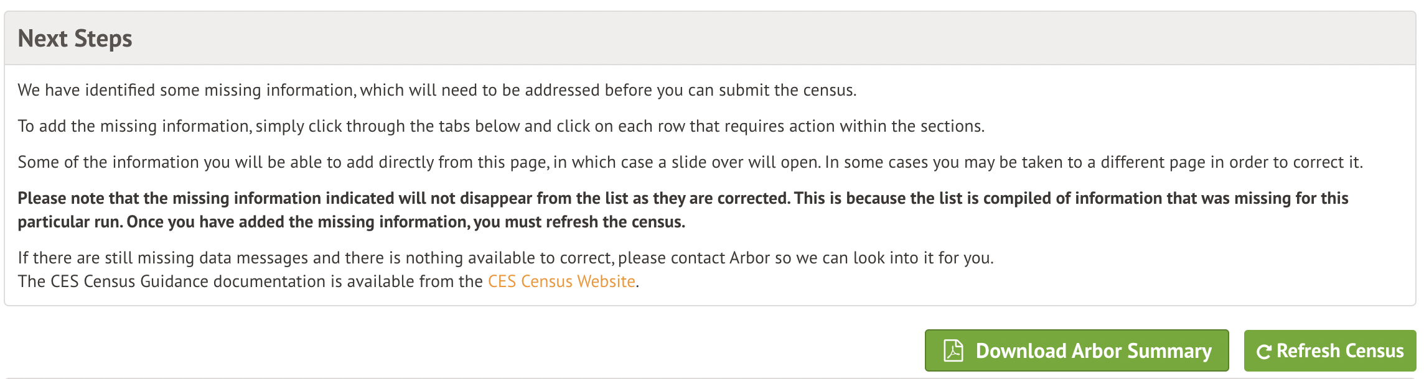Hit the Refresh Census button
1424x379 pixels.
(x=1330, y=351)
